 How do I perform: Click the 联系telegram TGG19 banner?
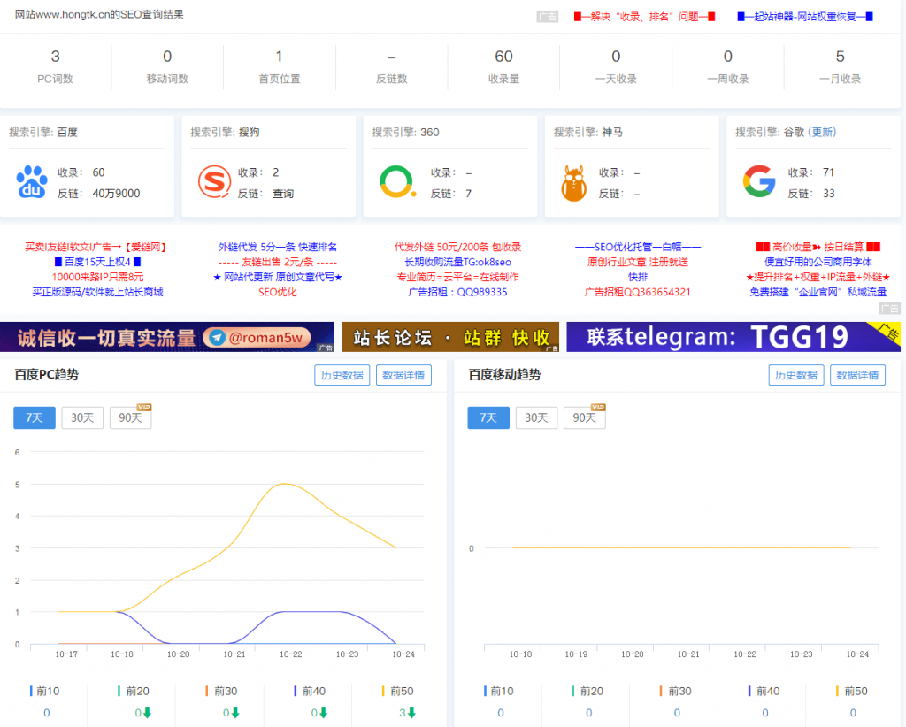coord(733,337)
